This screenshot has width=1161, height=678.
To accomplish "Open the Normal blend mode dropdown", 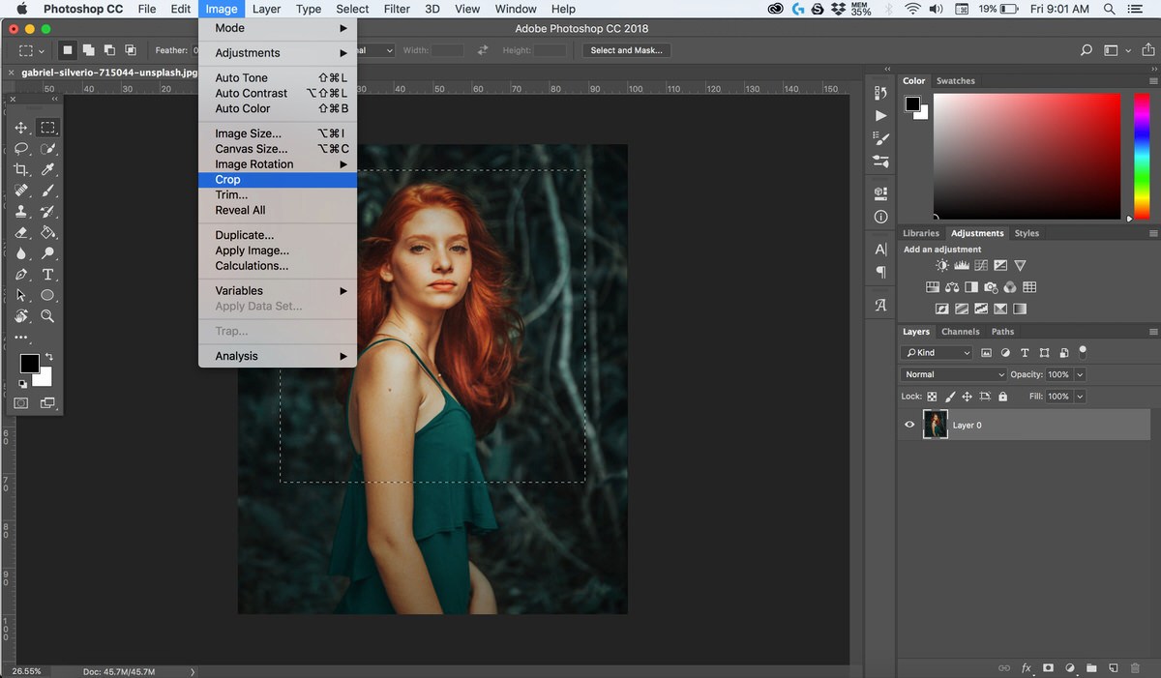I will coord(954,374).
